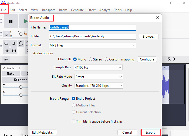The height and width of the screenshot is (136, 189).
Task: Click the Export button
Action: pyautogui.click(x=151, y=133)
